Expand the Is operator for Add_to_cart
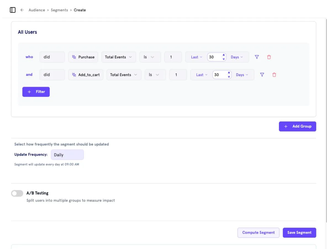This screenshot has width=327, height=249. [155, 75]
